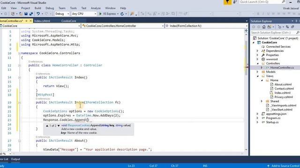The height and width of the screenshot is (168, 300).
Task: Click the Save file toolbar icon
Action: point(26,14)
